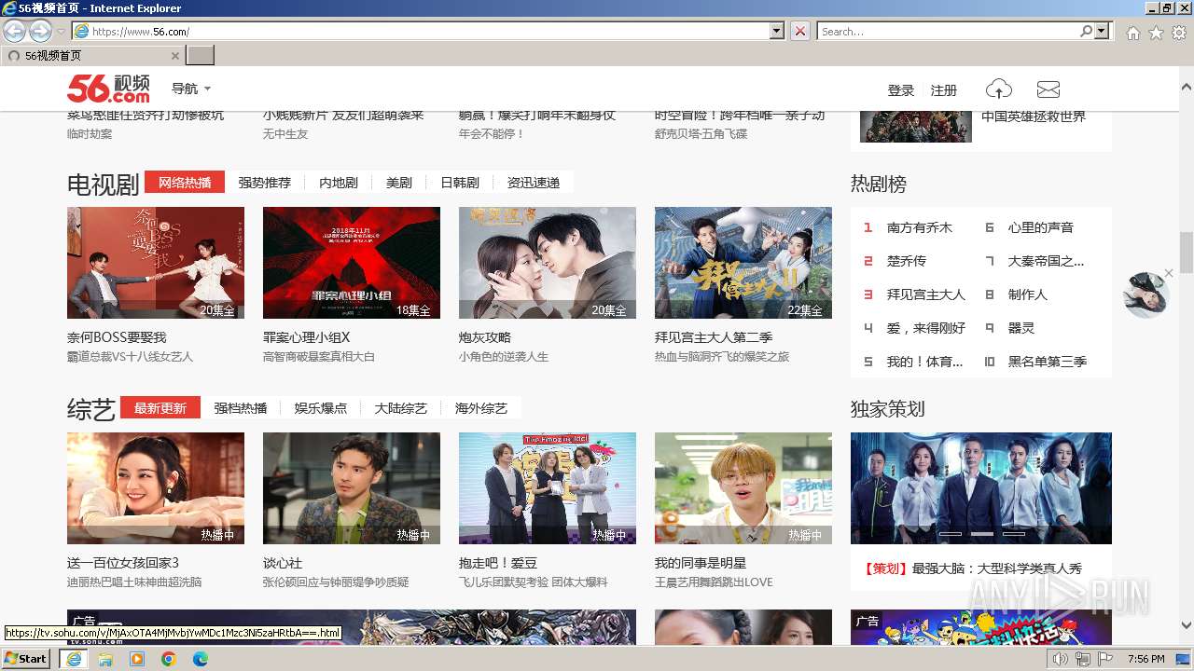The image size is (1194, 671).
Task: Click the 独家策划 banner image
Action: [981, 488]
